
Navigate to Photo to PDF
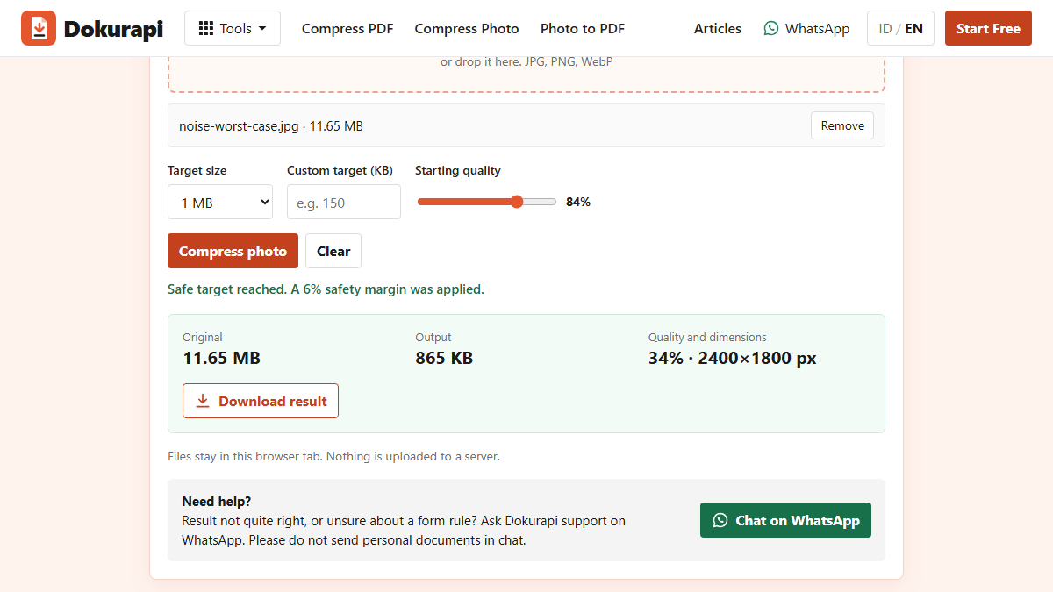(583, 28)
